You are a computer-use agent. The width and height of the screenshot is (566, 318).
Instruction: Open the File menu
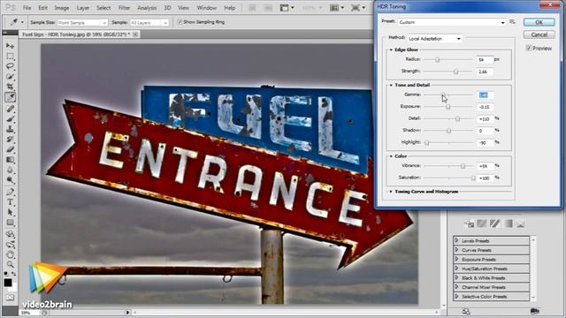click(27, 8)
